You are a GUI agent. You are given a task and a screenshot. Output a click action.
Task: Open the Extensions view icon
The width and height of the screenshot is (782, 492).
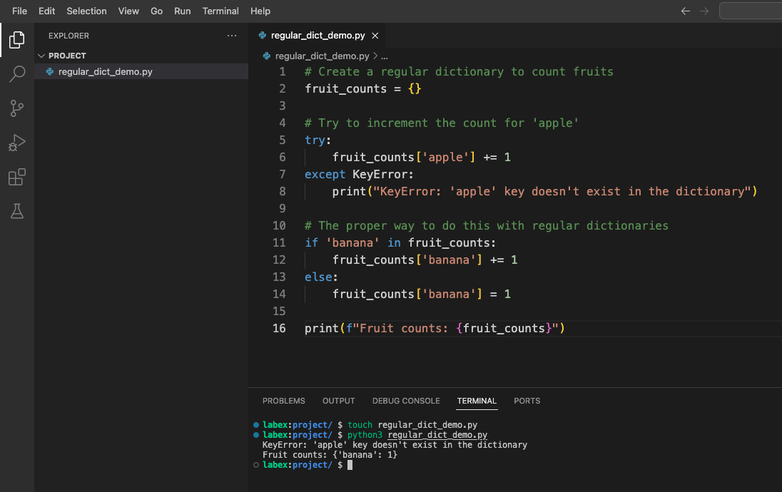(16, 177)
